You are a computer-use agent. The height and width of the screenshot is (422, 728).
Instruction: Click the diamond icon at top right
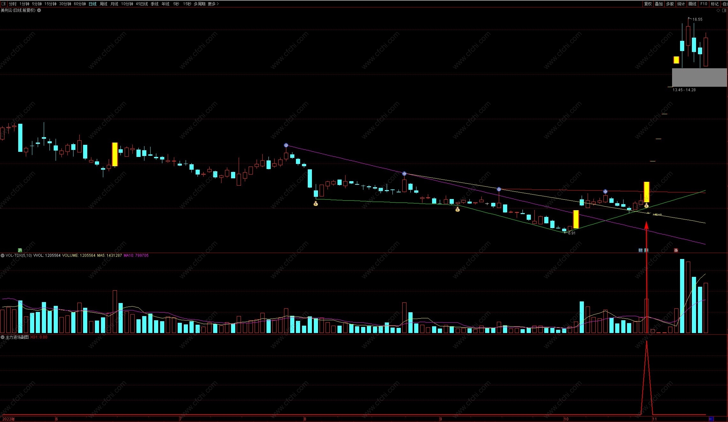(x=718, y=10)
